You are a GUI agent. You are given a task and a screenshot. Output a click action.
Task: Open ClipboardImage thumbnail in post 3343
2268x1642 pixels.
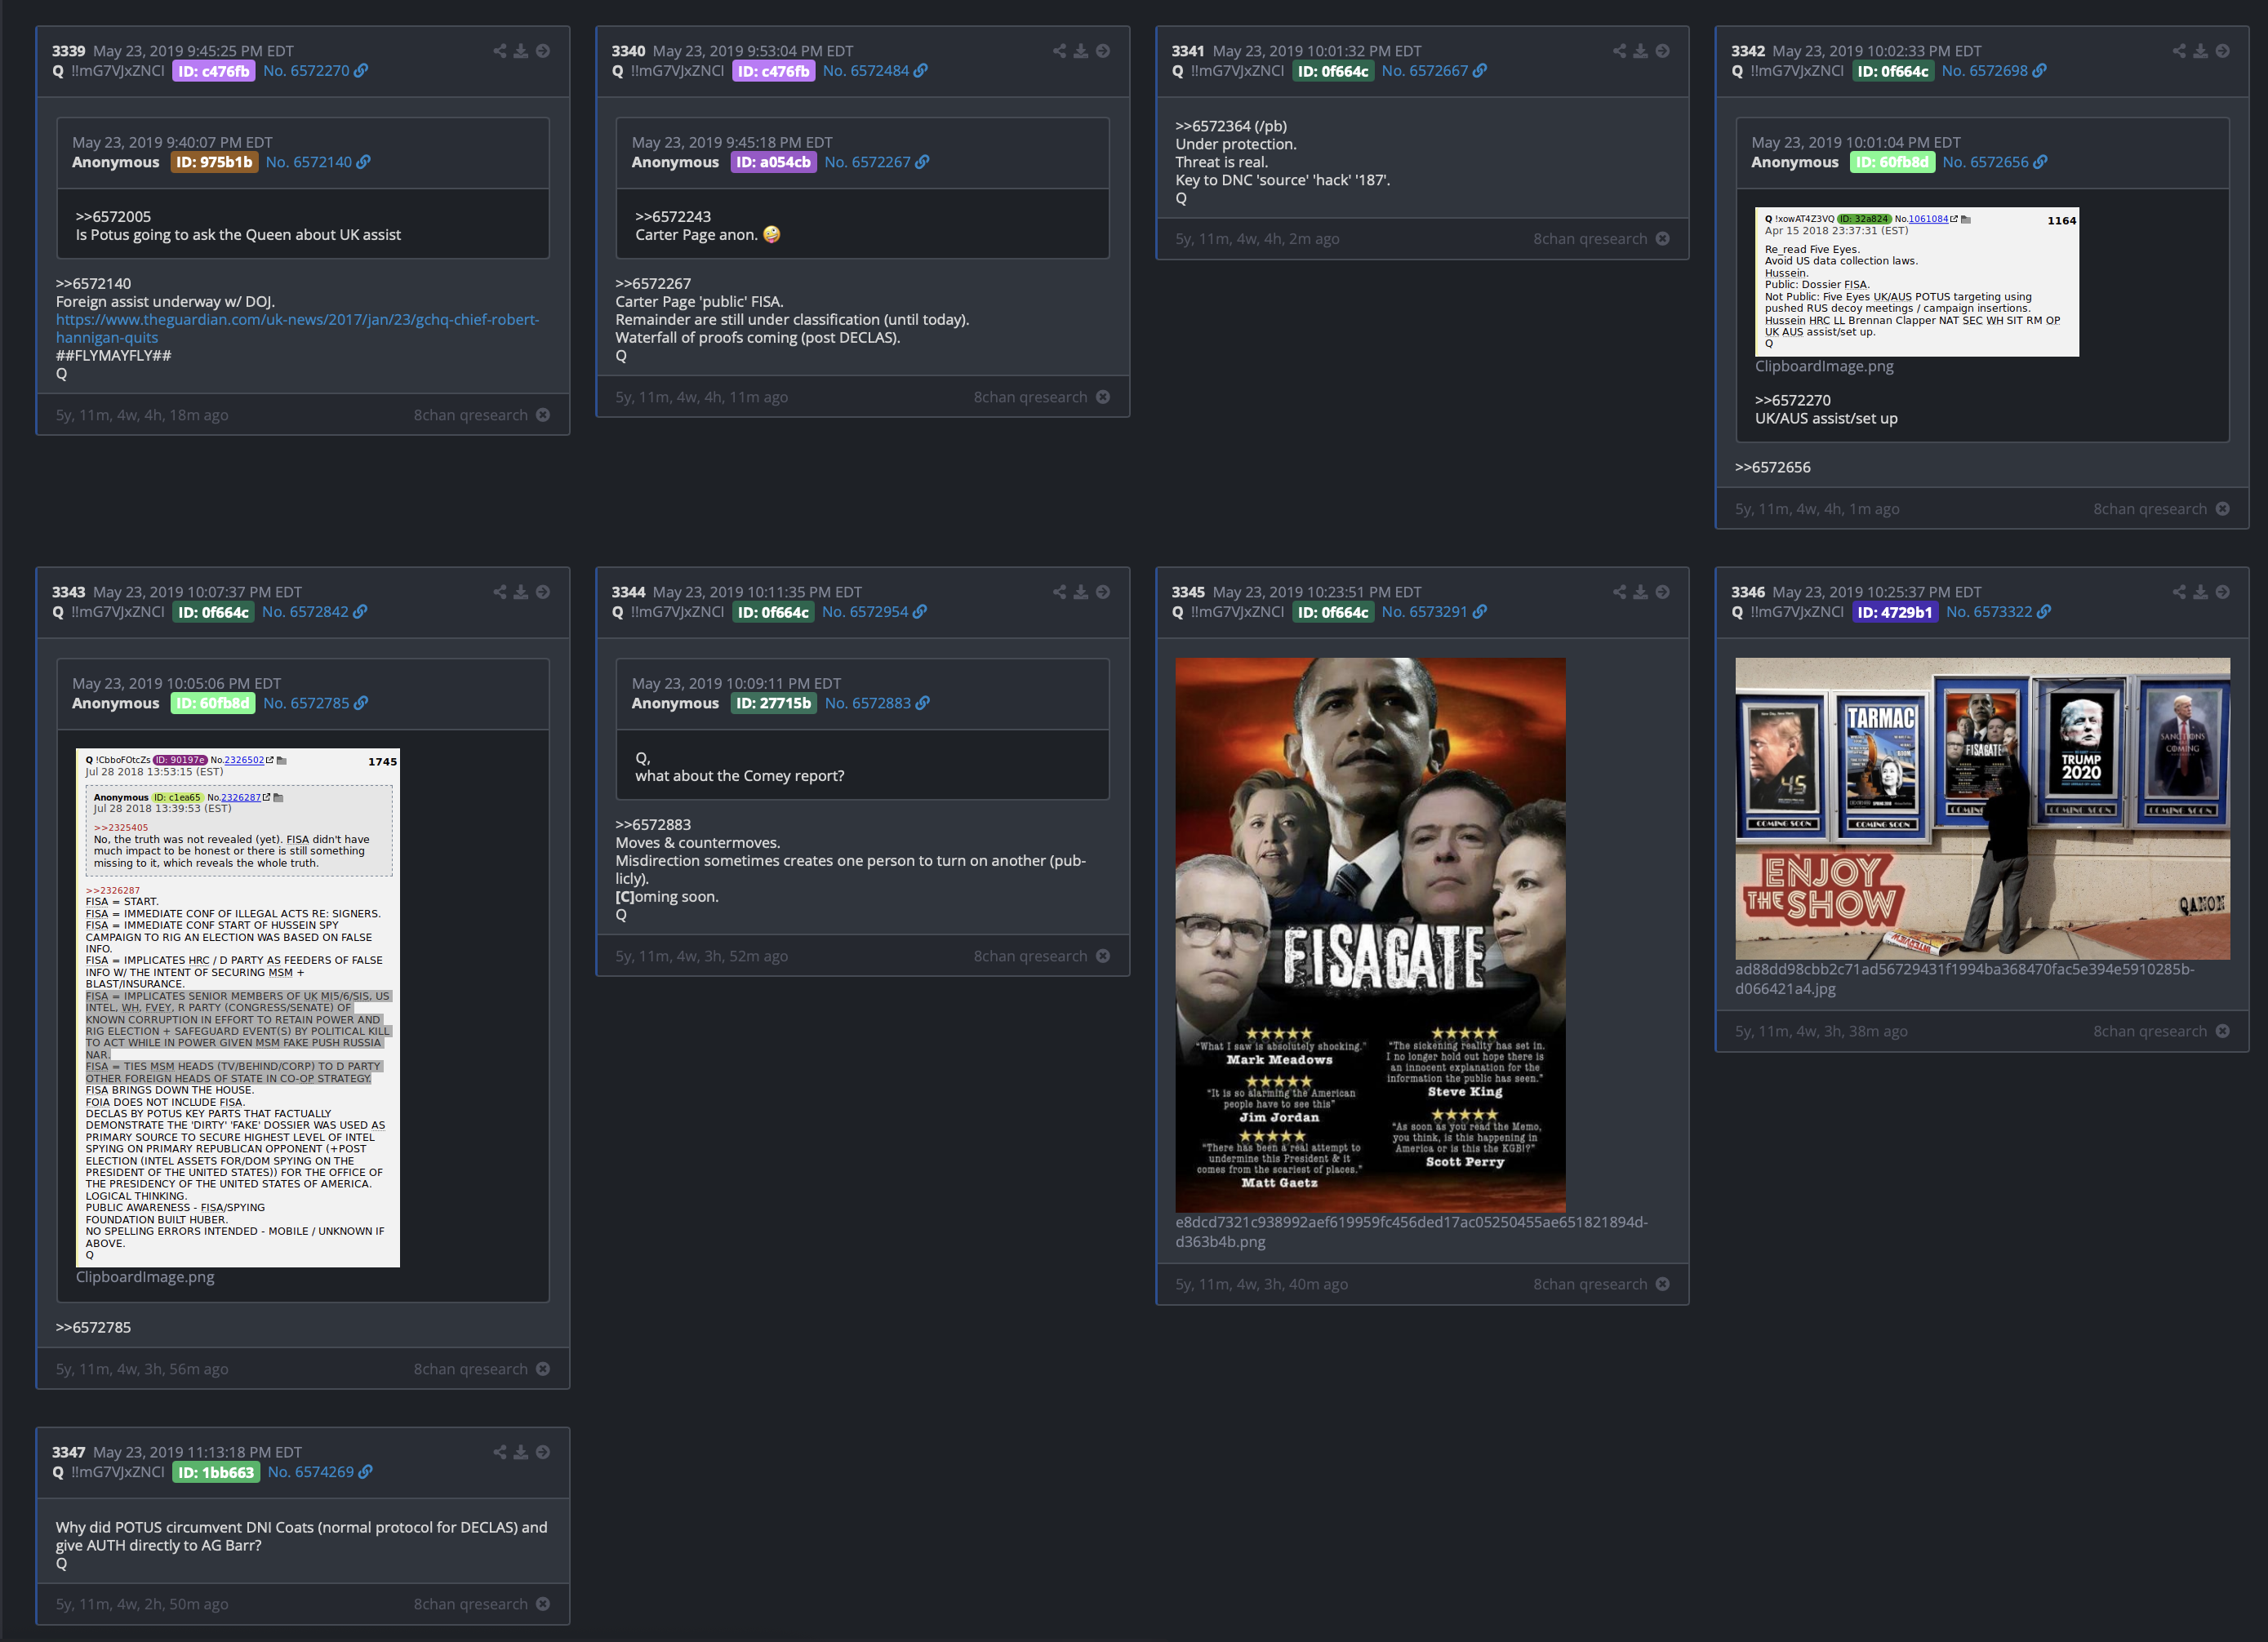(x=238, y=1007)
